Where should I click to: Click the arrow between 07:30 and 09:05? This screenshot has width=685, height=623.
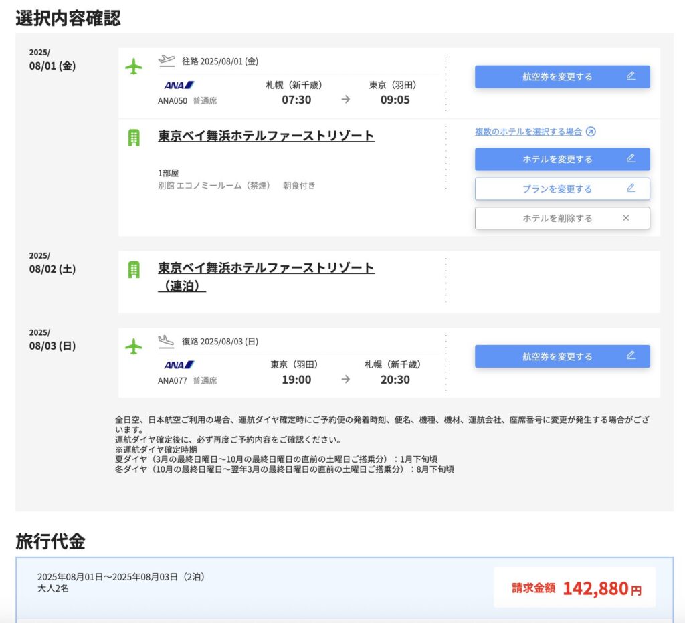[346, 100]
